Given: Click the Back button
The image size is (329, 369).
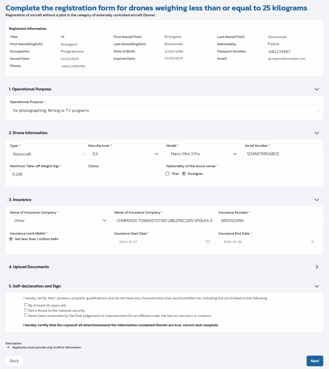Looking at the screenshot, I should (14, 361).
